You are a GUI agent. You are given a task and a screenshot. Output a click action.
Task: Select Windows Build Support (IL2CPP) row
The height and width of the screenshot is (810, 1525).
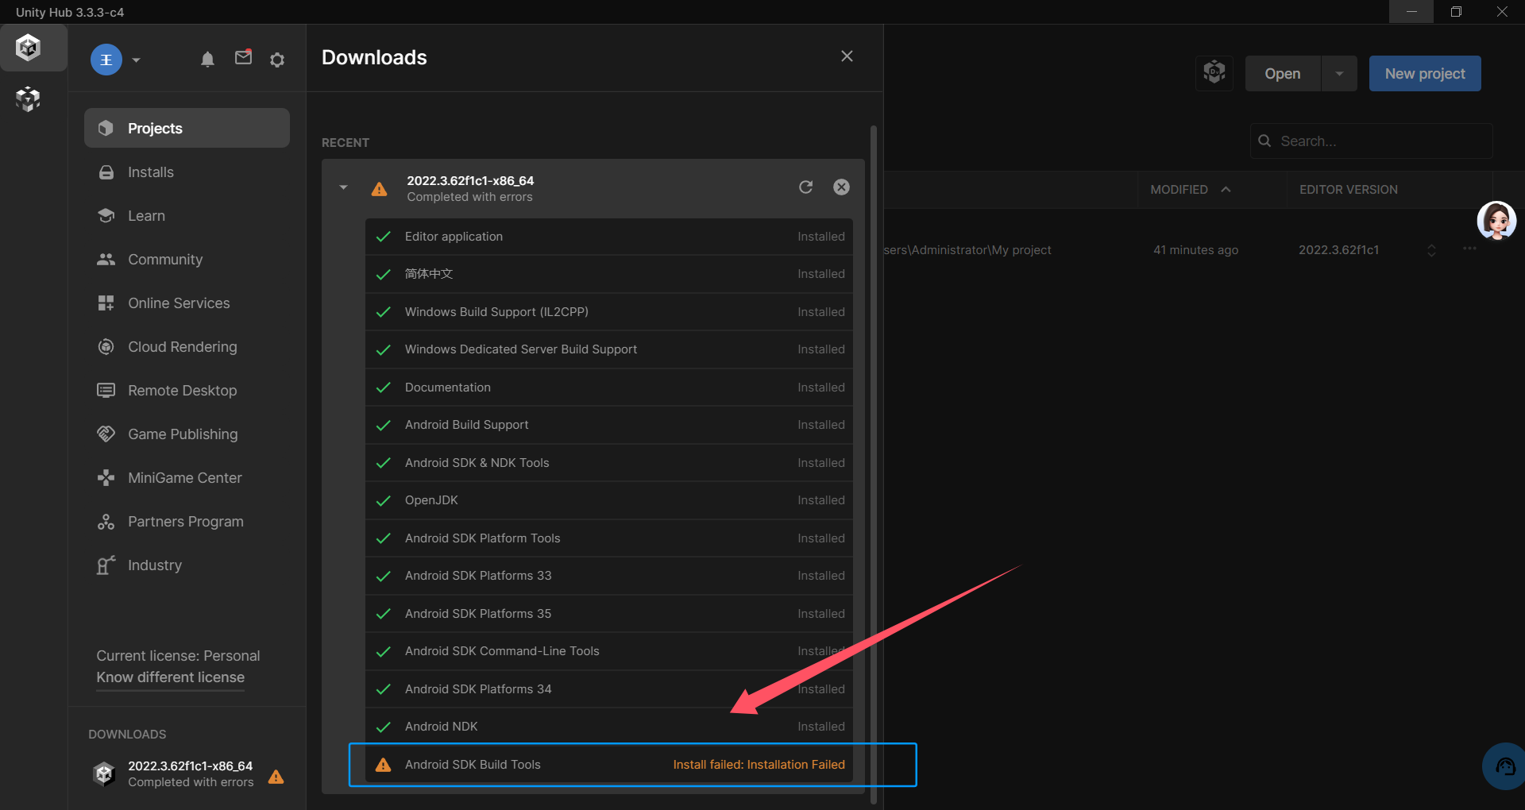click(608, 312)
